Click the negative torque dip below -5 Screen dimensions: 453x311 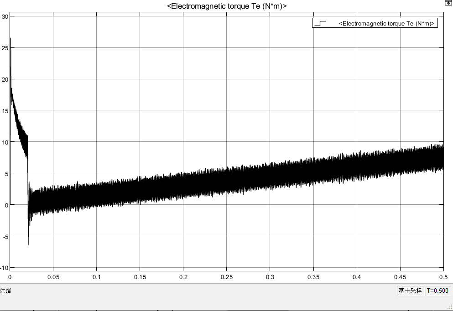[x=28, y=244]
